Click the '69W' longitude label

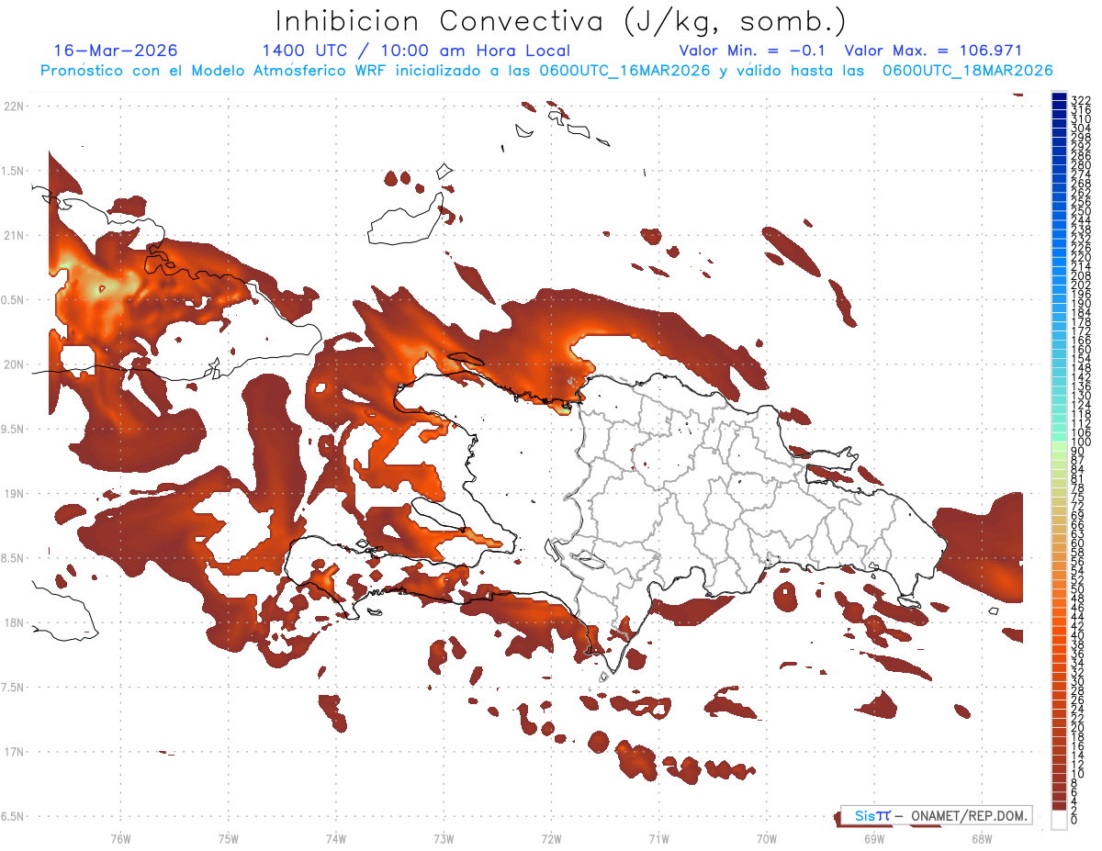[874, 838]
